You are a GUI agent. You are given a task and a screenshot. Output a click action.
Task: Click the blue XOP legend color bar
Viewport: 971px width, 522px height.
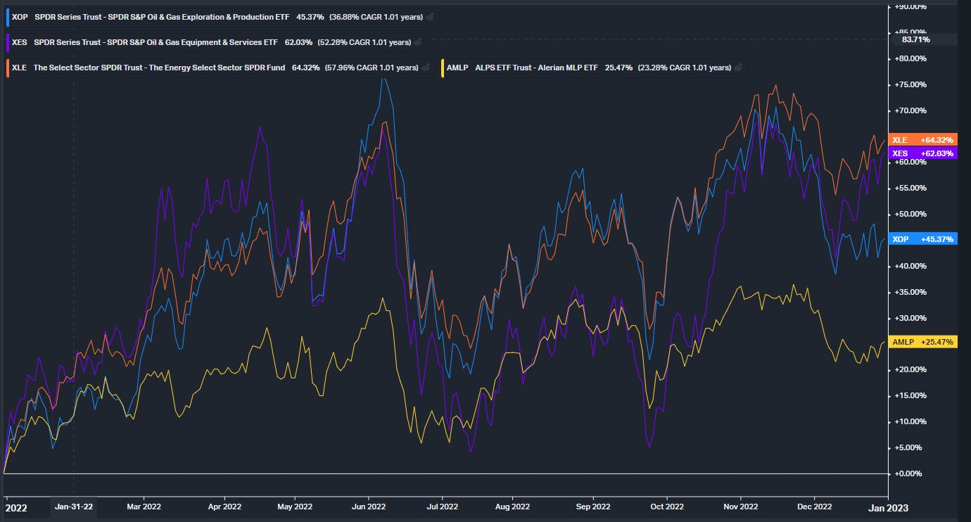(x=7, y=17)
